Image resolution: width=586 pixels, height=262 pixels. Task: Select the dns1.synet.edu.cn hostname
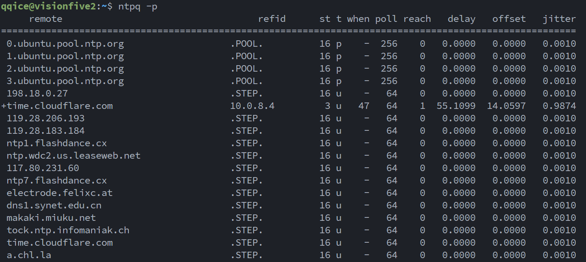54,205
